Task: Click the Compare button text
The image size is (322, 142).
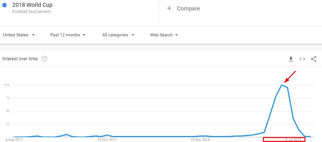Action: pyautogui.click(x=188, y=8)
